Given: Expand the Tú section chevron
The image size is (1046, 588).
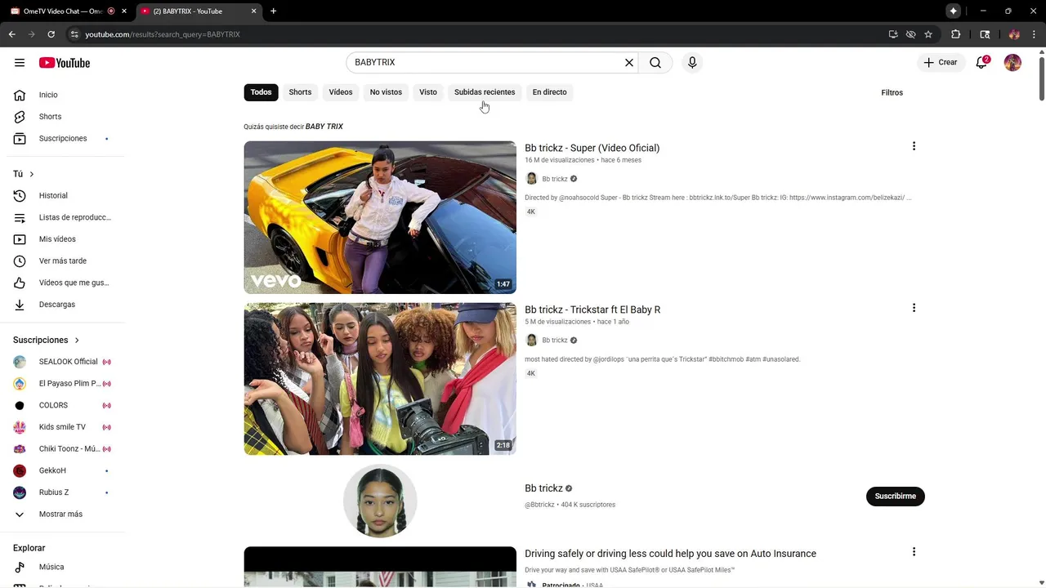Looking at the screenshot, I should (32, 174).
